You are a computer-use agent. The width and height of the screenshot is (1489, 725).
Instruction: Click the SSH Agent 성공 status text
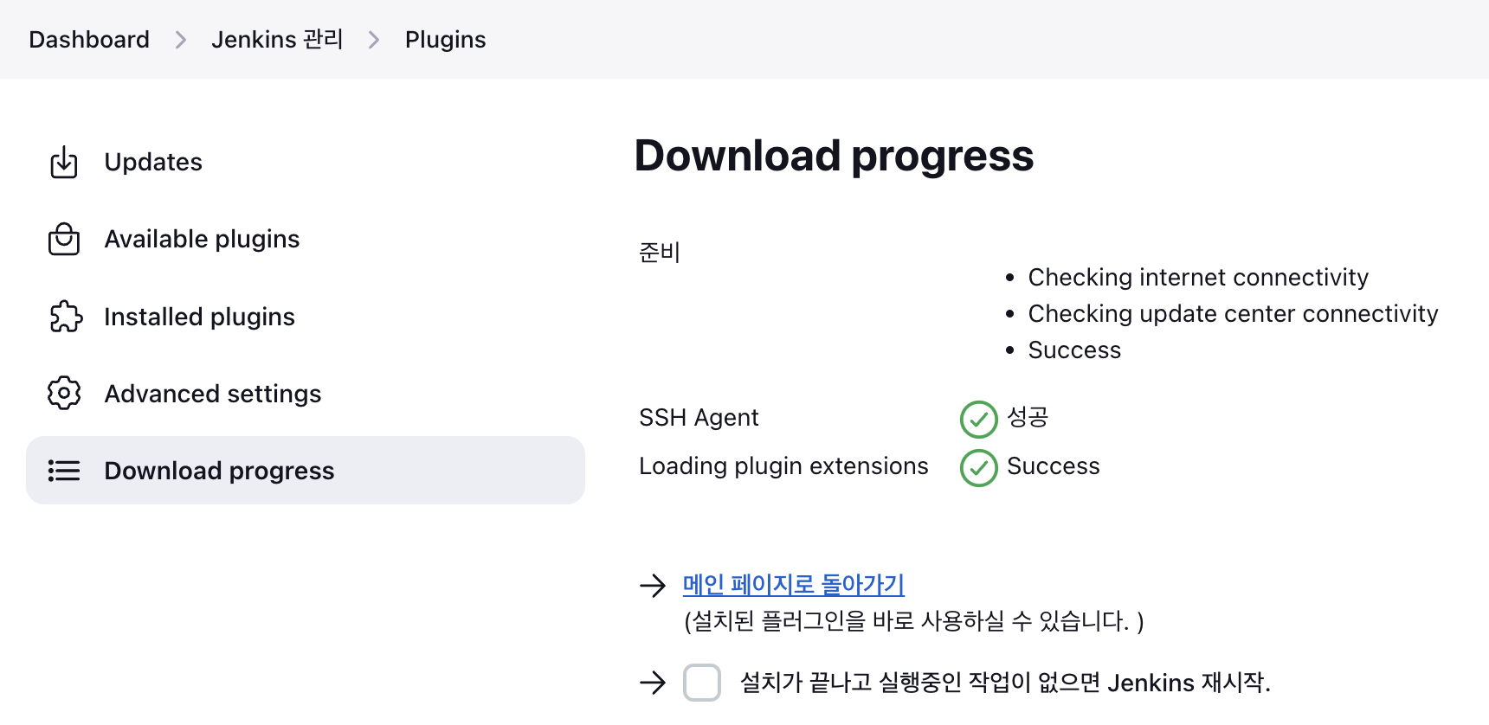[1028, 418]
